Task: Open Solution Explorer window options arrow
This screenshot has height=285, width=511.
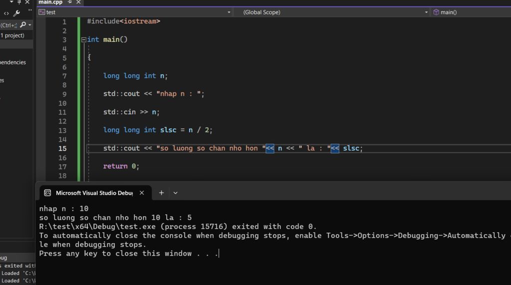Action: [11, 2]
